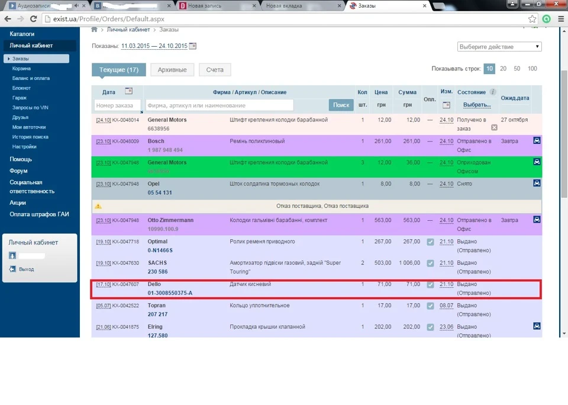Image resolution: width=568 pixels, height=405 pixels.
Task: Click info icon beside Состояние header
Action: 492,92
